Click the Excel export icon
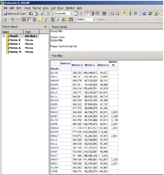 [156, 14]
